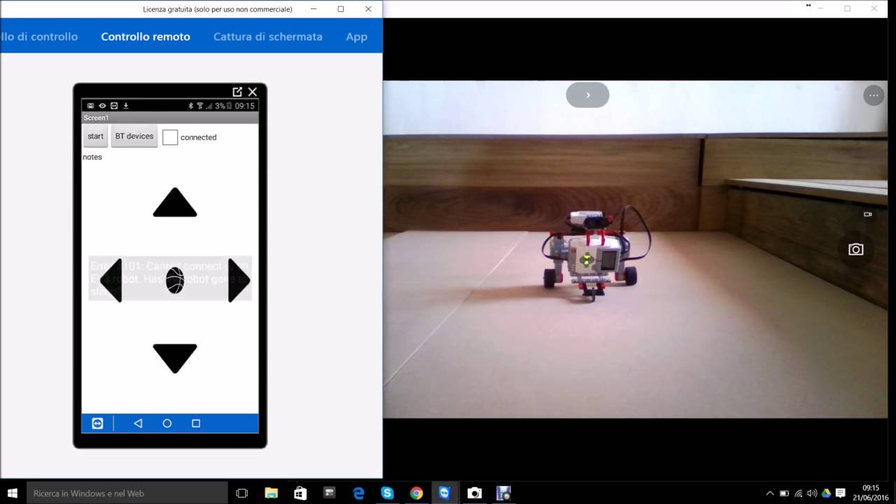
Task: Tap the Android back navigation button
Action: click(138, 423)
